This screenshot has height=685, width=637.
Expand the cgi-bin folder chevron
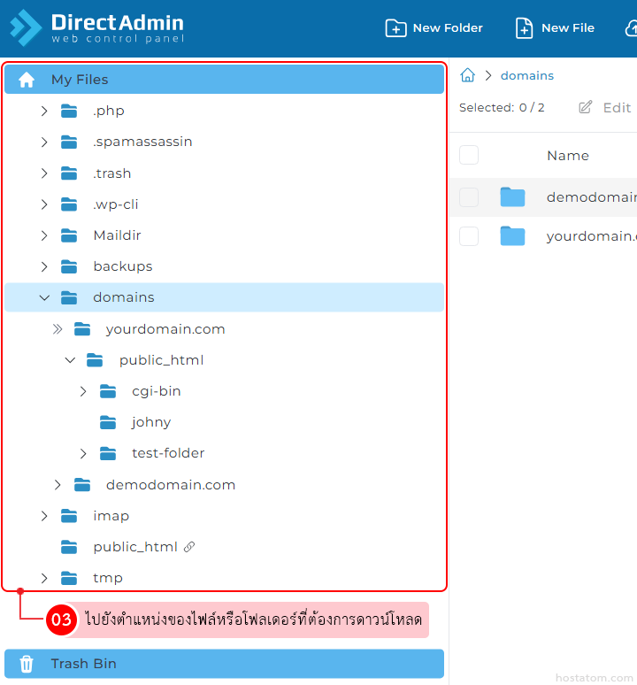[x=83, y=391]
